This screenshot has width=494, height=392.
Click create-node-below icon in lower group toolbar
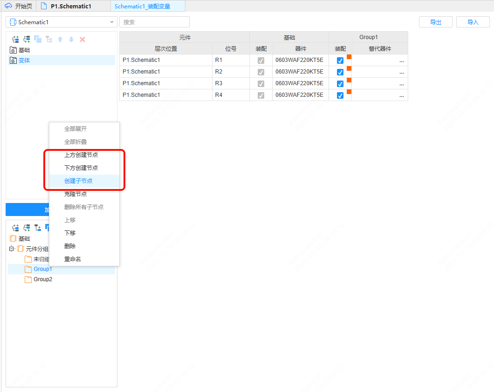(x=27, y=228)
